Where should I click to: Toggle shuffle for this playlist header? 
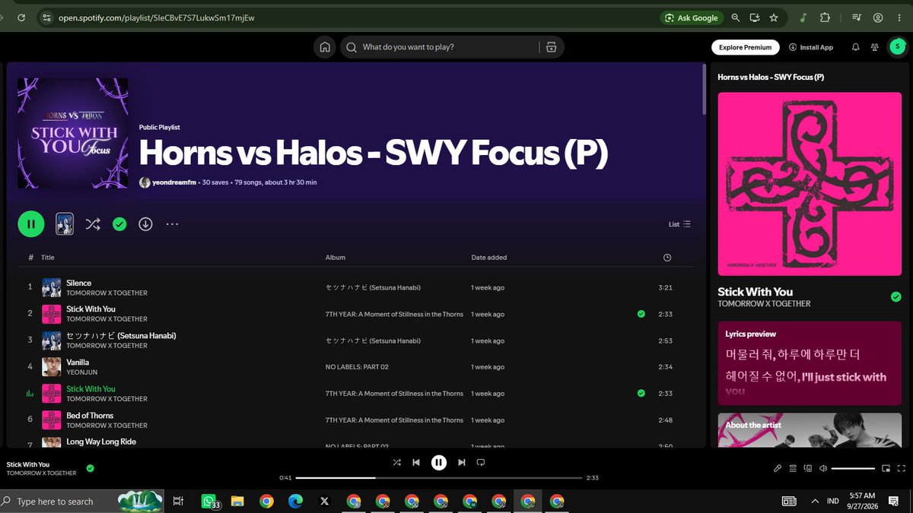pos(93,224)
